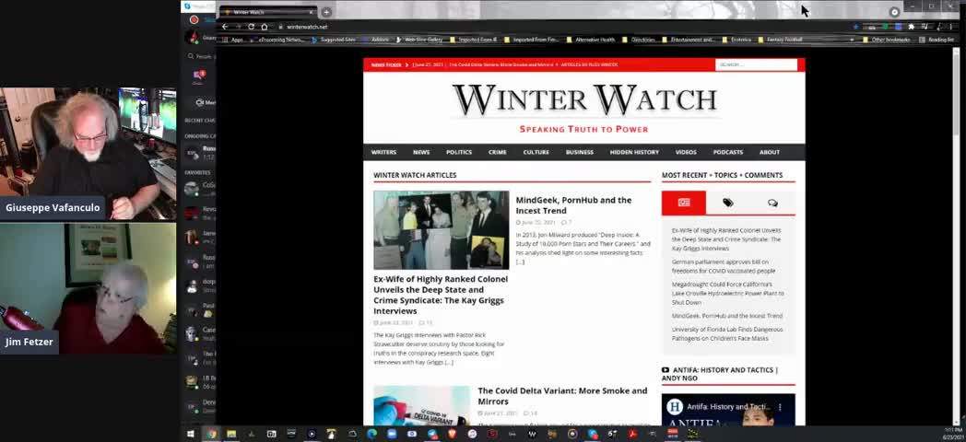This screenshot has width=966, height=442.
Task: Open the Videos menu item
Action: [686, 152]
